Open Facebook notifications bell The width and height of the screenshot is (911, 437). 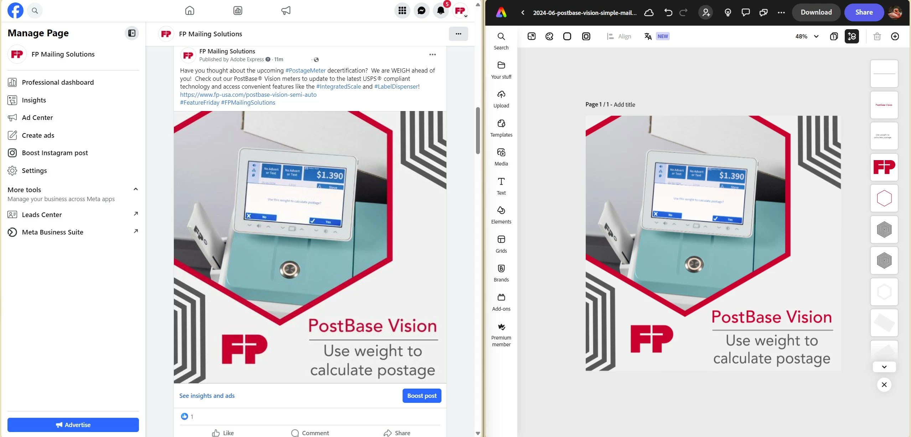point(441,11)
